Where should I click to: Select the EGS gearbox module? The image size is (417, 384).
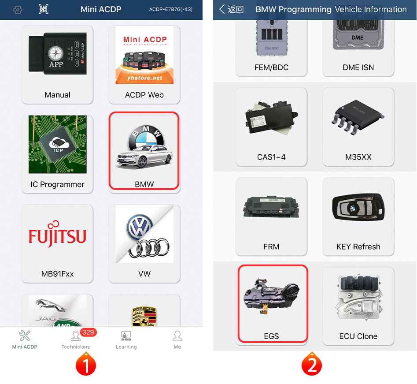point(273,304)
